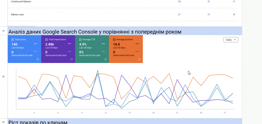
Task: Select the Total clicks metric card
Action: [25, 49]
